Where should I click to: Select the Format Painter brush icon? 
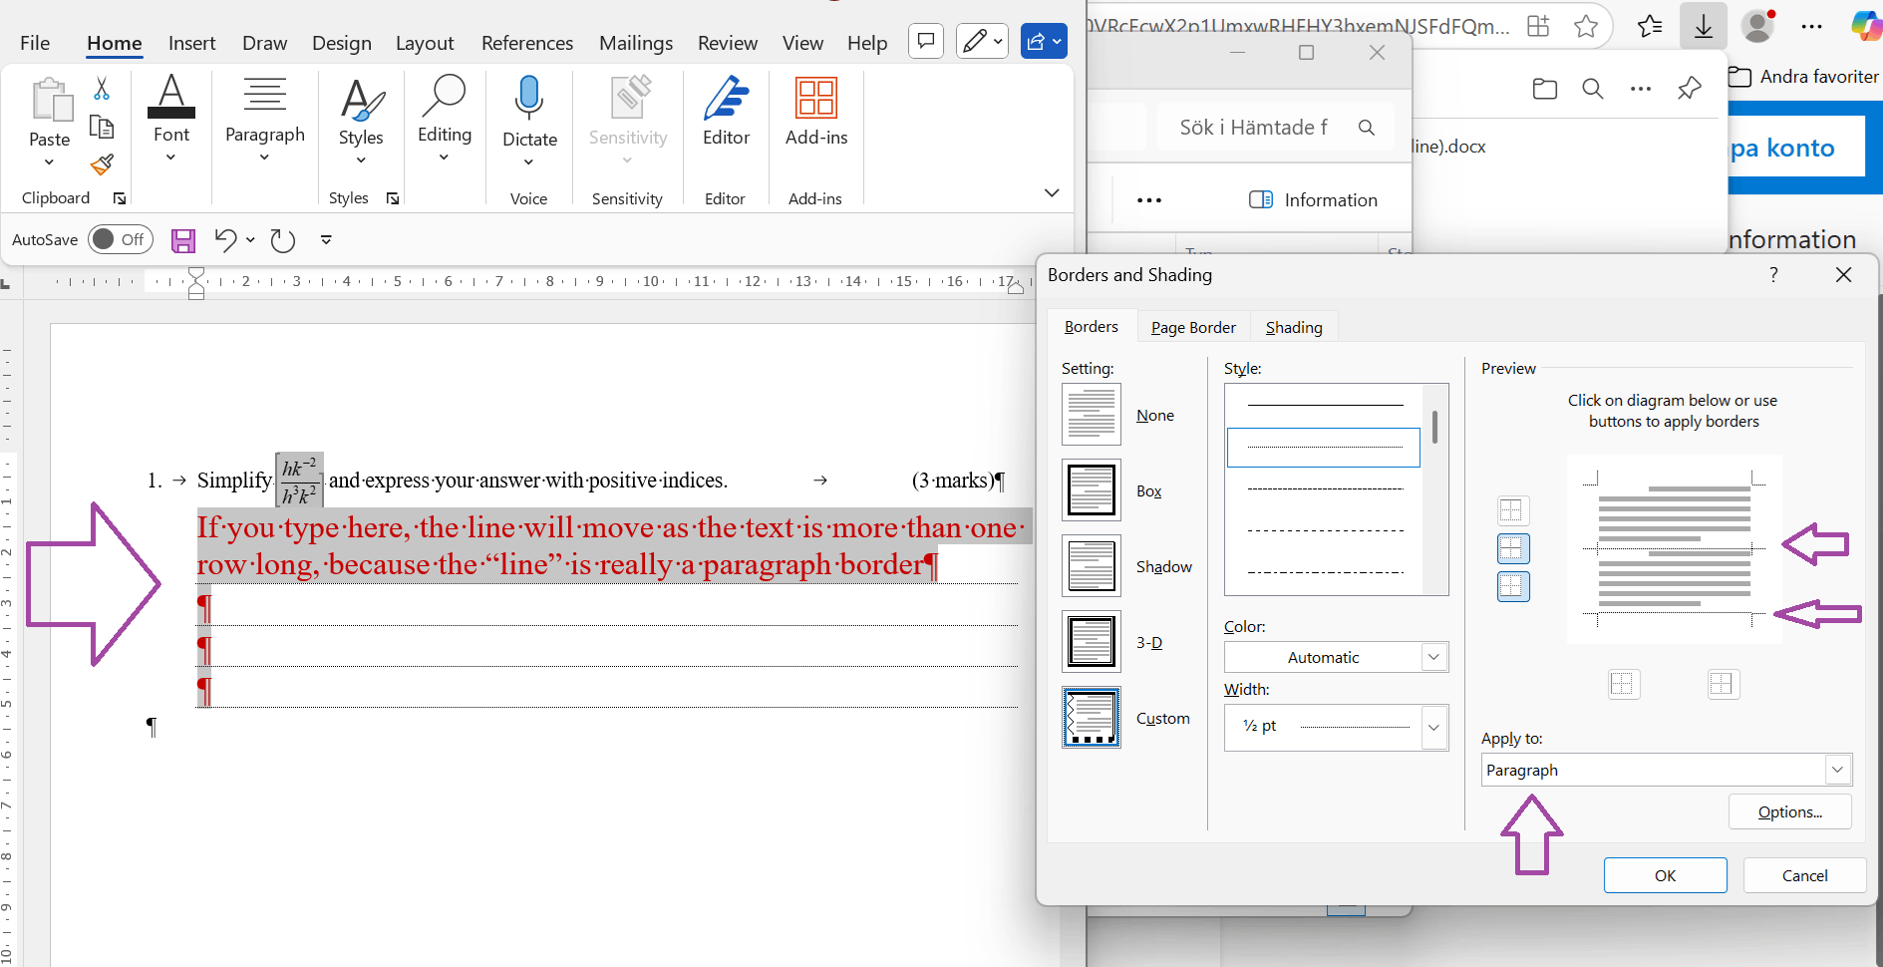pos(102,164)
